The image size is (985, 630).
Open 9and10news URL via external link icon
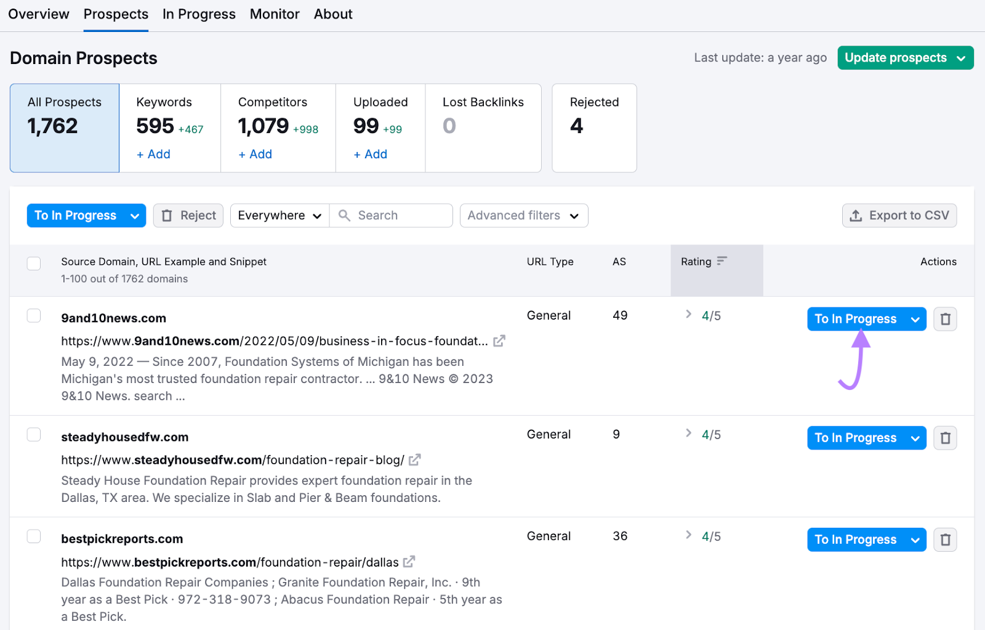[x=499, y=340]
